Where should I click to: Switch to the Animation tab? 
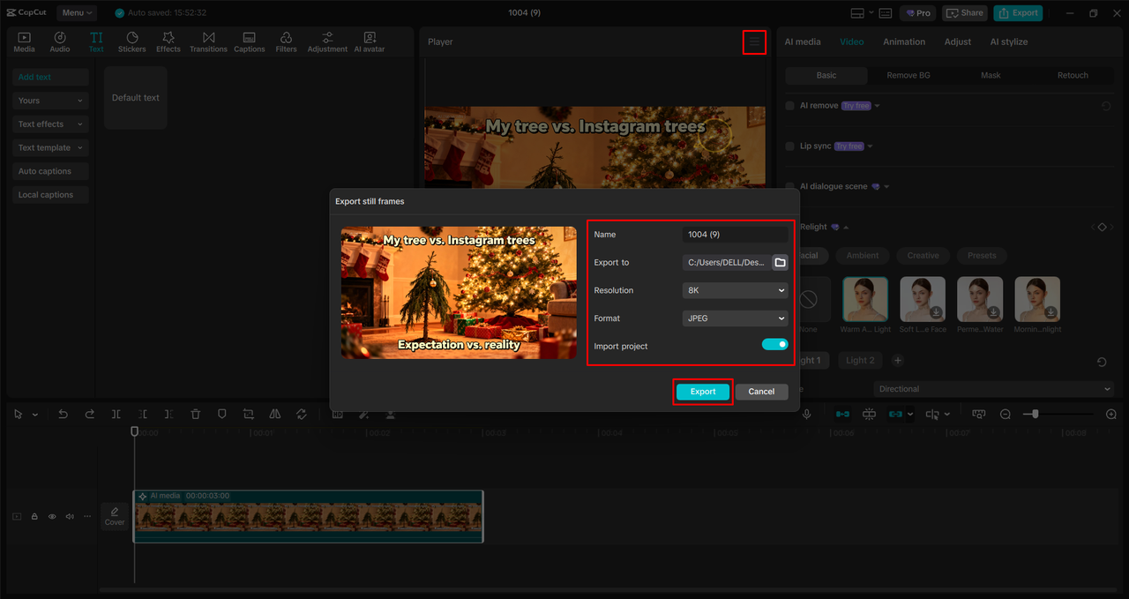click(x=904, y=41)
